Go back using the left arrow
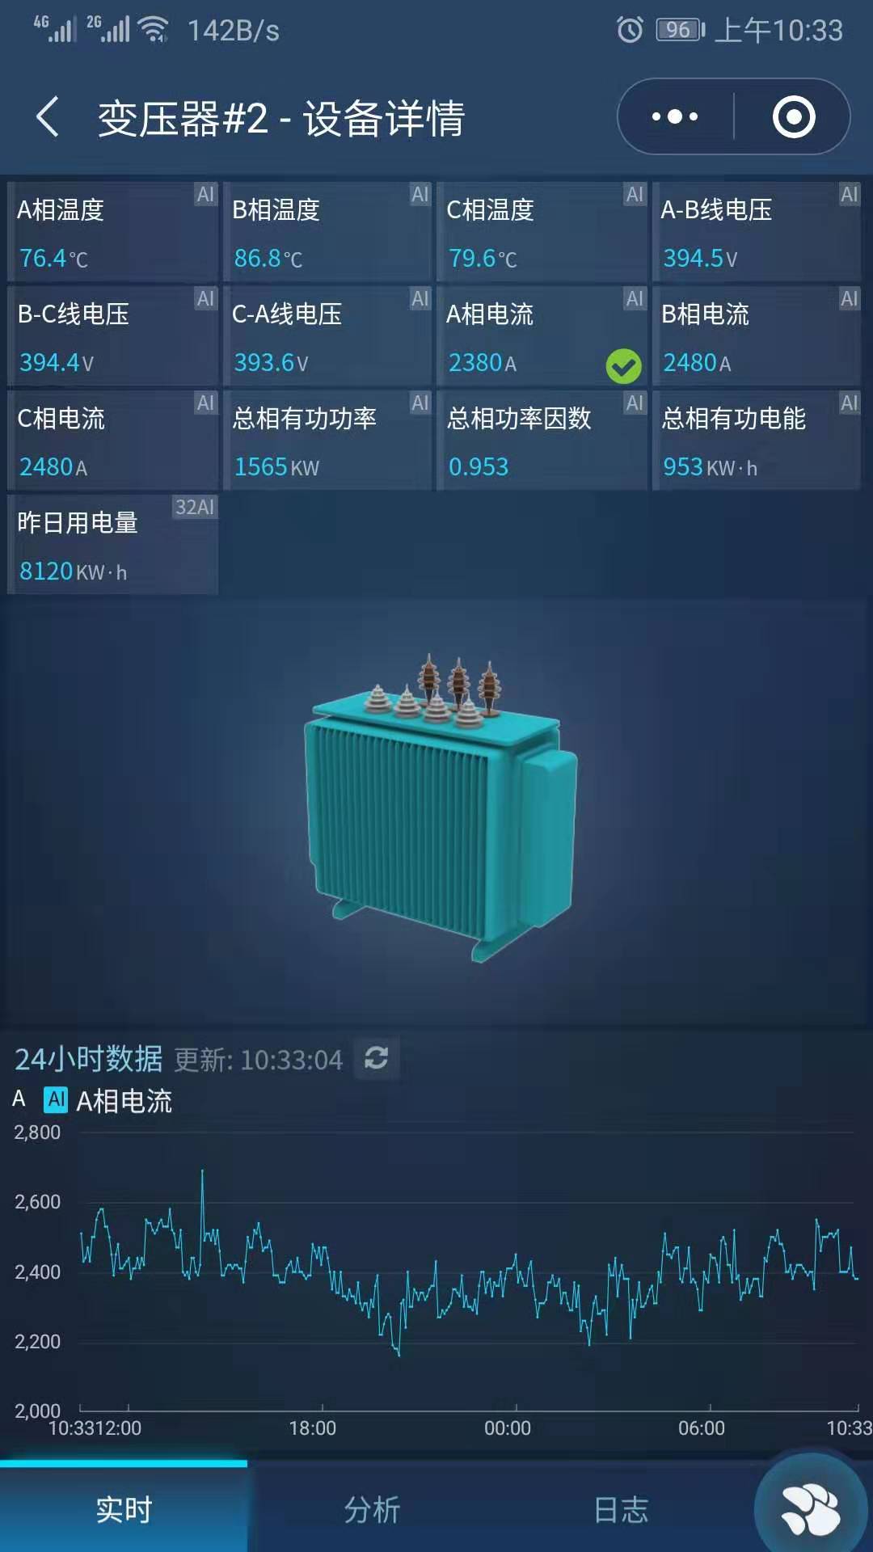 pos(48,117)
